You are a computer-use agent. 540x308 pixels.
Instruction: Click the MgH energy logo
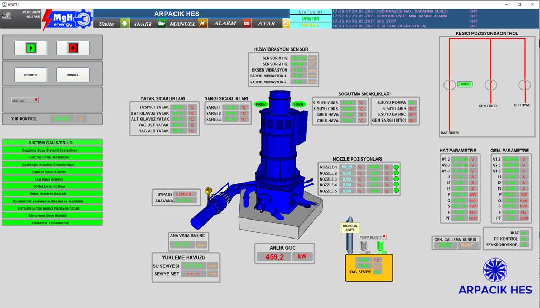tap(67, 21)
